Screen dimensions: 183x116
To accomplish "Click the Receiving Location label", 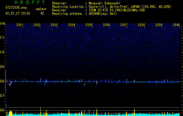I will 68,7.
